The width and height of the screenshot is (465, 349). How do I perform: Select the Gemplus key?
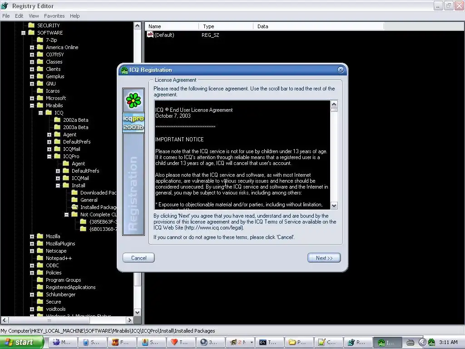point(55,76)
